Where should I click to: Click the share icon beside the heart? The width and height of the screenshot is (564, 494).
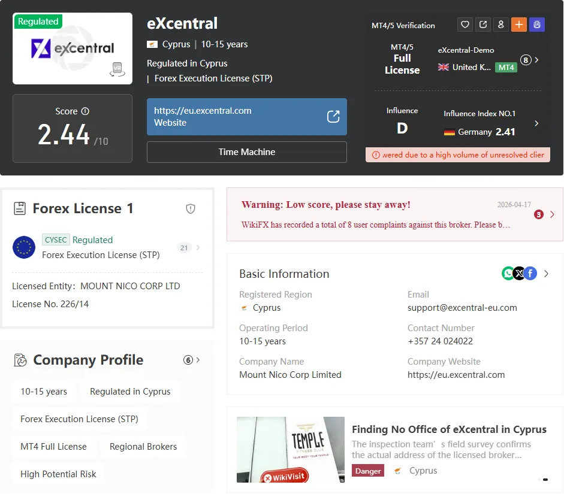tap(483, 25)
